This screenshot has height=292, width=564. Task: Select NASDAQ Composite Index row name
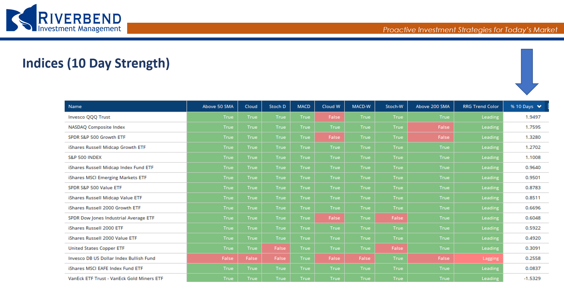coord(96,127)
